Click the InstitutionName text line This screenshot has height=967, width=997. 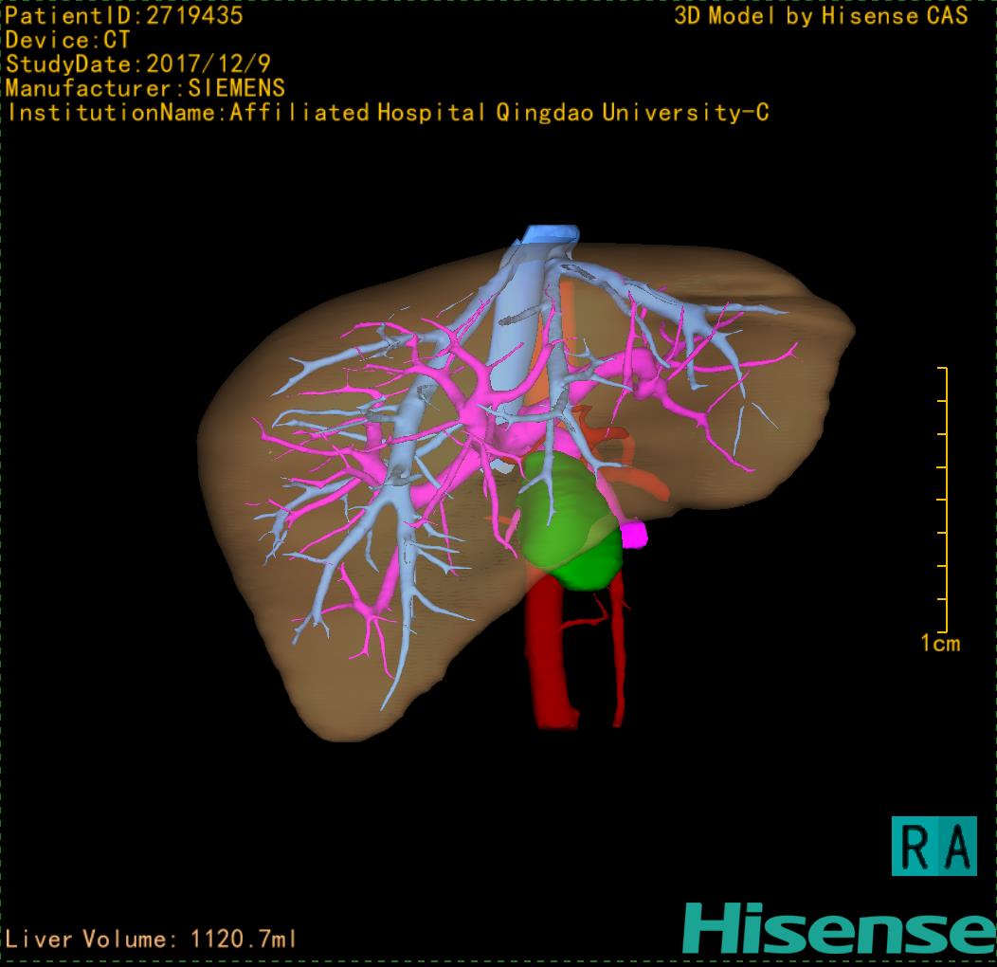click(388, 113)
